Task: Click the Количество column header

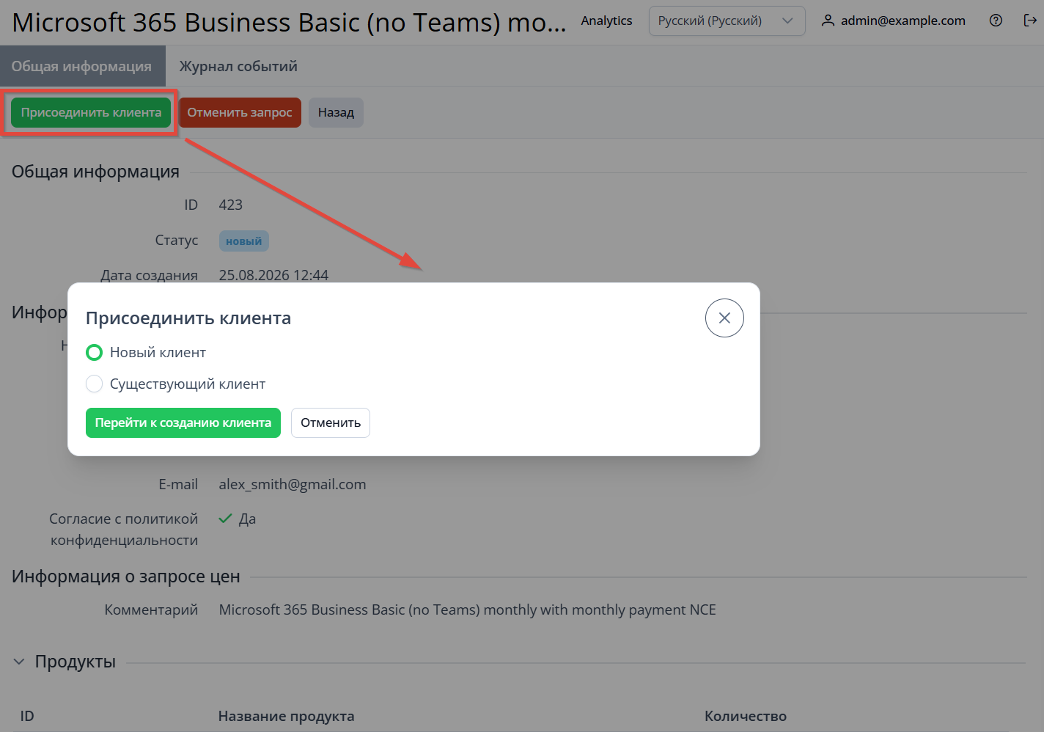Action: 746,716
